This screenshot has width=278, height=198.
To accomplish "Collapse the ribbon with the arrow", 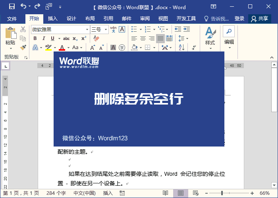I will (x=272, y=58).
